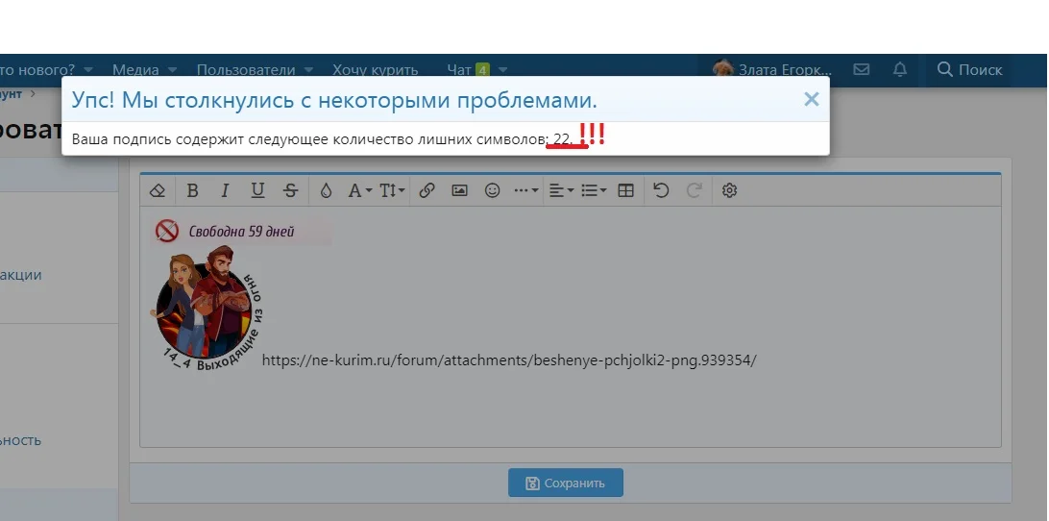Screen dimensions: 1049x521
Task: Open the Злата Егорк... user account menu
Action: pos(772,69)
